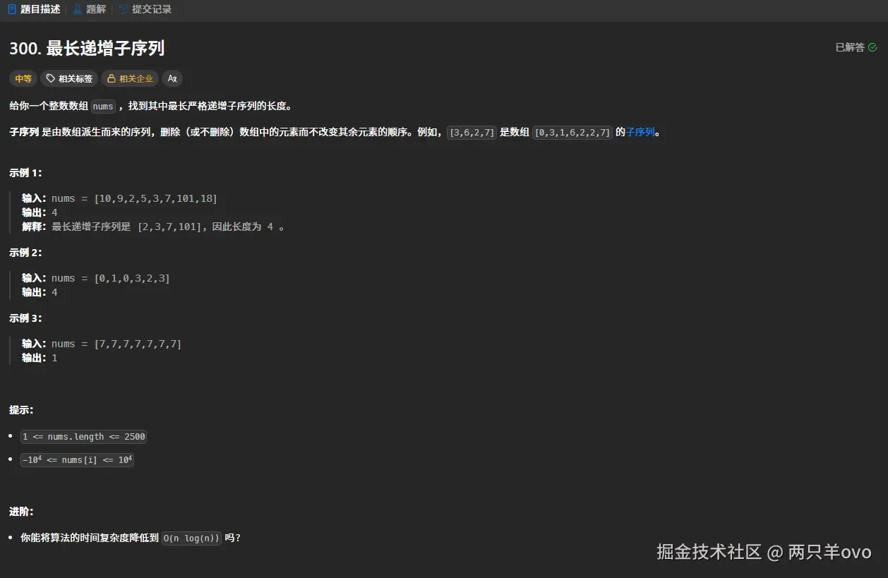
Task: Click the 示例 2: heading
Action: pyautogui.click(x=25, y=252)
